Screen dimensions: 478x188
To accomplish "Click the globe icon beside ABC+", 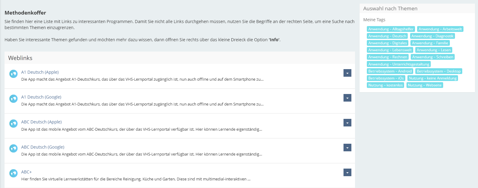I will (x=13, y=173).
